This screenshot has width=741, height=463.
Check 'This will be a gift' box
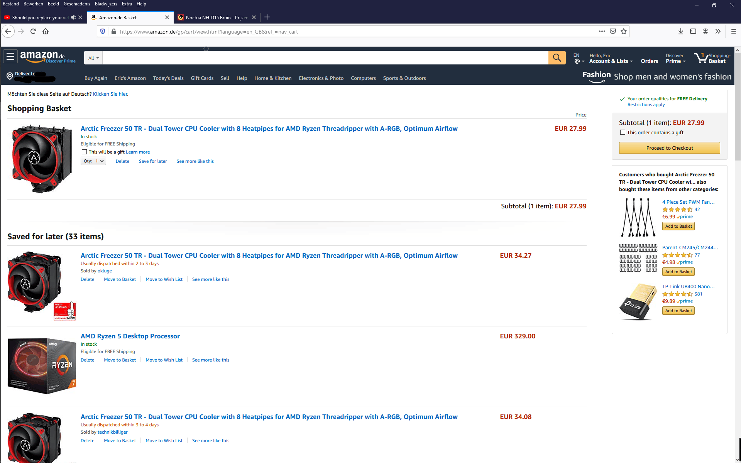(x=84, y=152)
